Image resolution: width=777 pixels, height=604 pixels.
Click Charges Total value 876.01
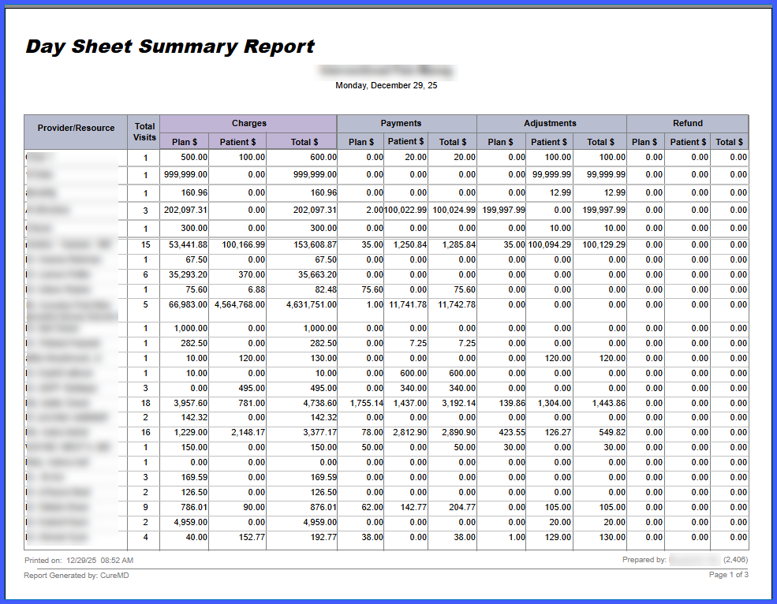coord(323,507)
